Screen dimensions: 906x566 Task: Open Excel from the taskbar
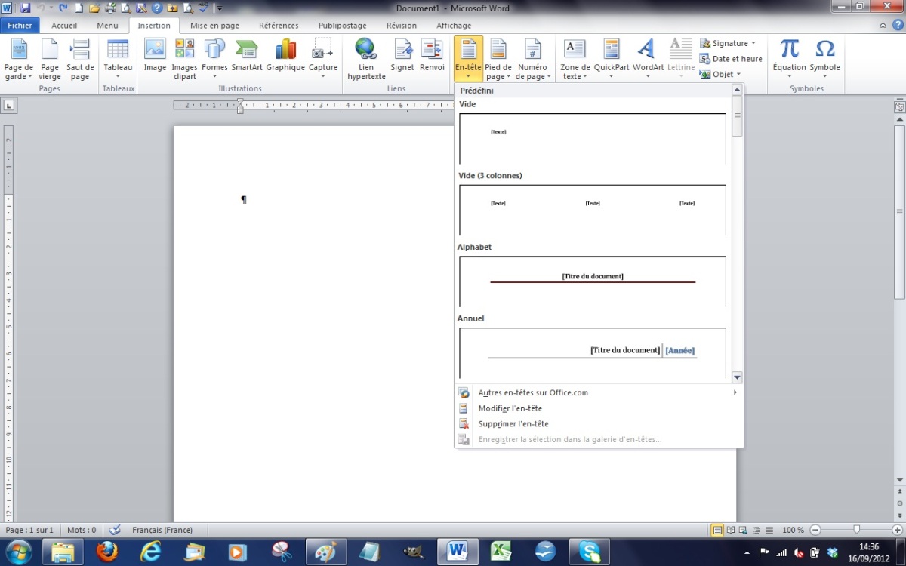(501, 552)
